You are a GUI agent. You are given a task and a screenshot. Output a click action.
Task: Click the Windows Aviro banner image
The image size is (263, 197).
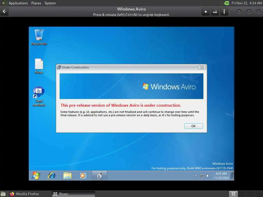pyautogui.click(x=131, y=86)
